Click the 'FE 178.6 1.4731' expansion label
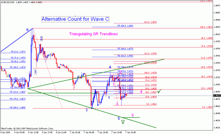The height and width of the screenshot is (134, 221). click(125, 71)
